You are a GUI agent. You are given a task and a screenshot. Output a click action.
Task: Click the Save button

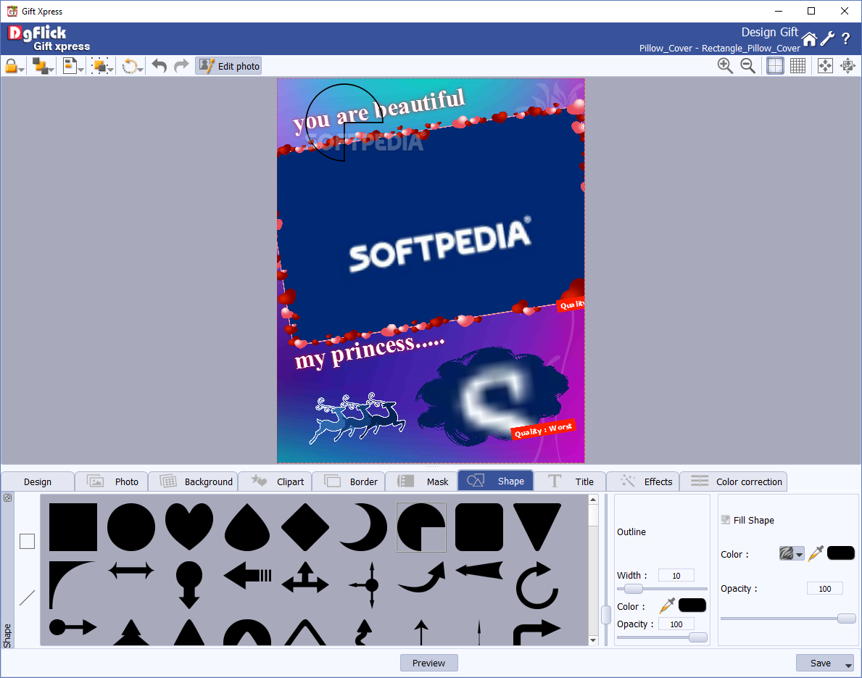[820, 663]
